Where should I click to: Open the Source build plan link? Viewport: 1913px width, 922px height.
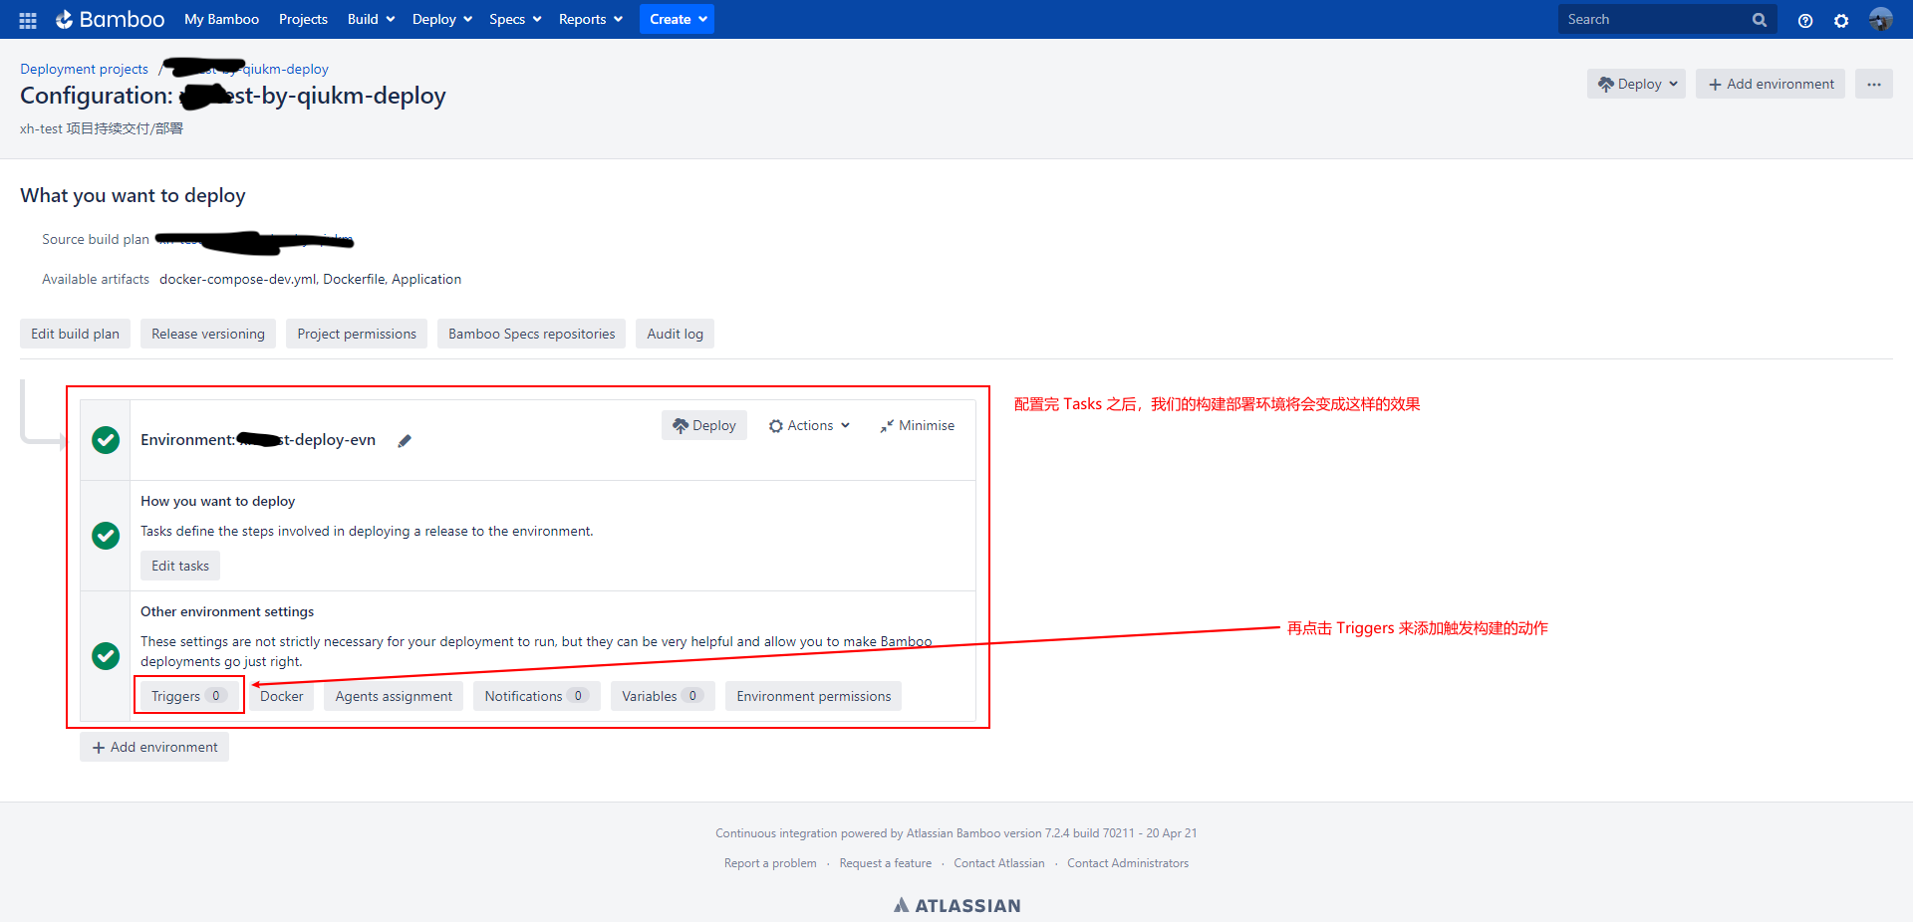(256, 239)
